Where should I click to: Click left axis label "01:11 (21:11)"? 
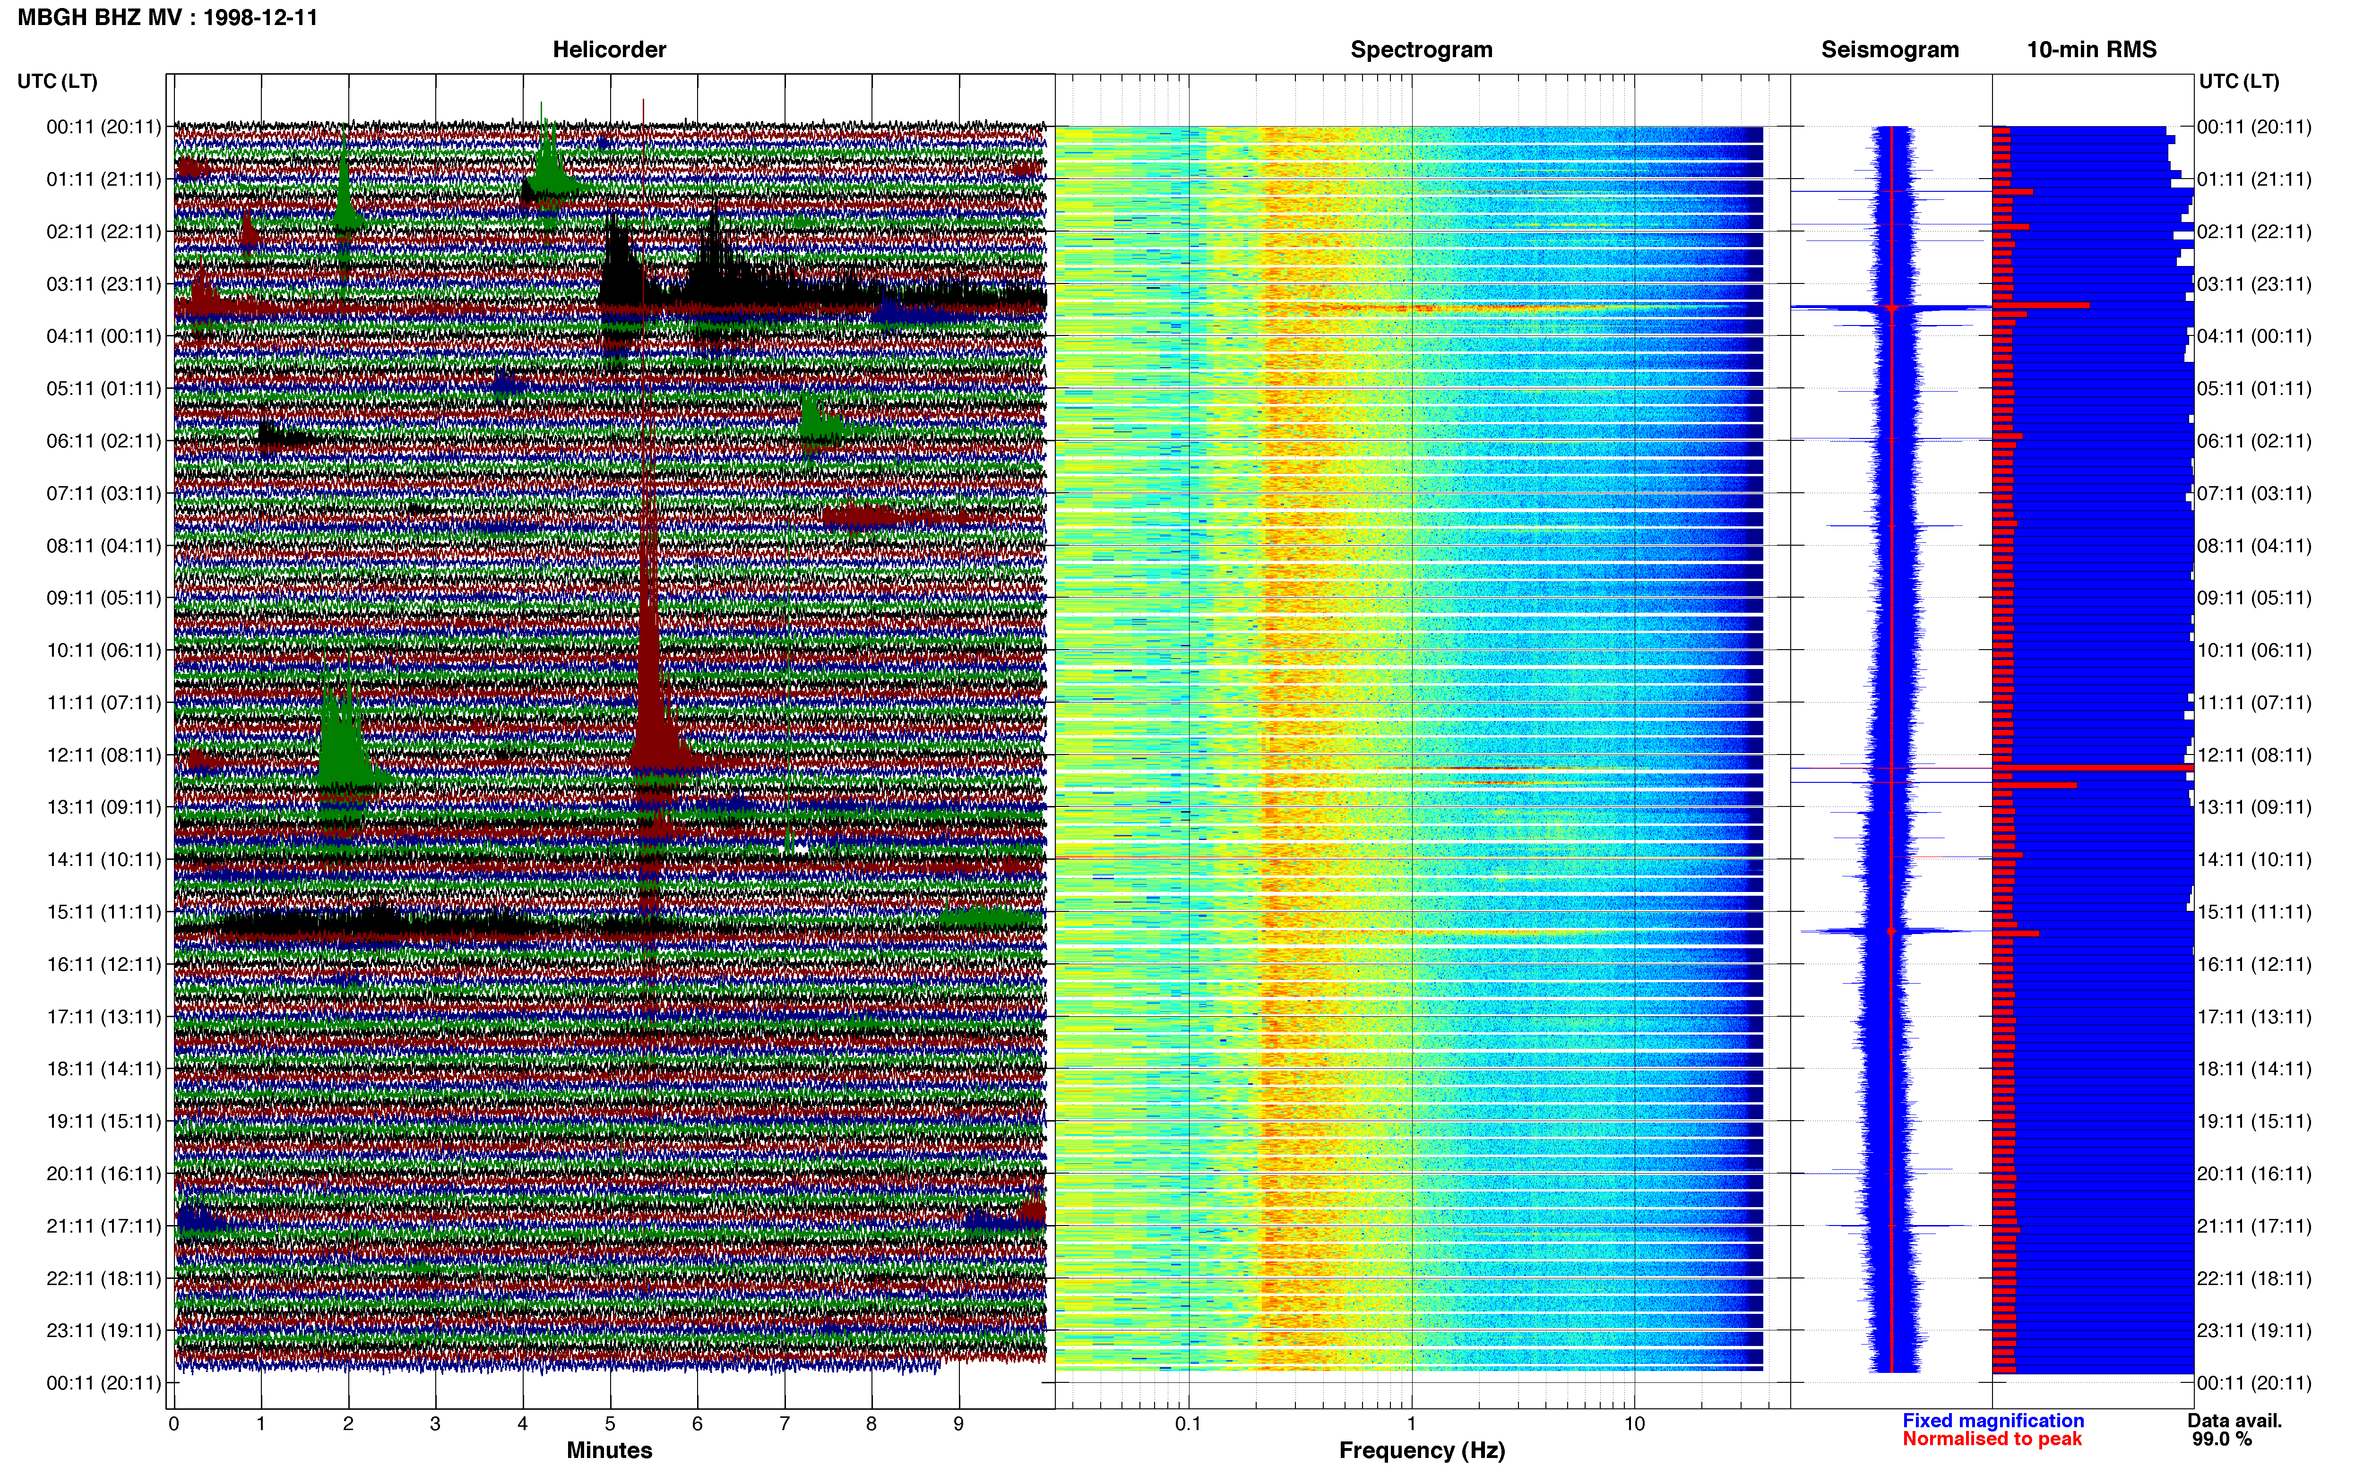[103, 180]
